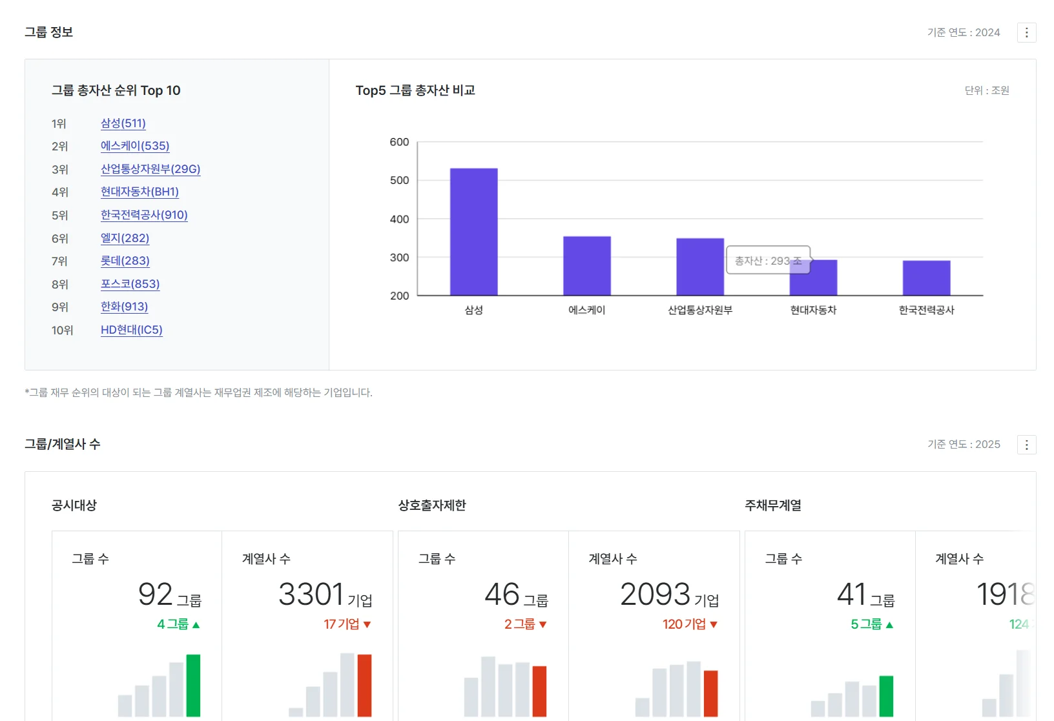Click the 에스케이 bar in the chart
1054x721 pixels.
tap(586, 266)
